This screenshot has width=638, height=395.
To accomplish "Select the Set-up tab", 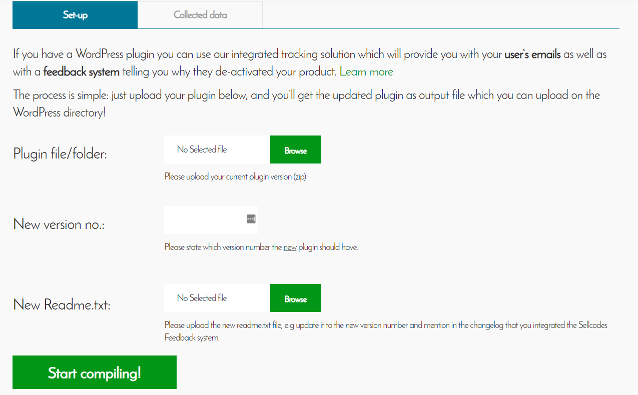I will pos(75,14).
